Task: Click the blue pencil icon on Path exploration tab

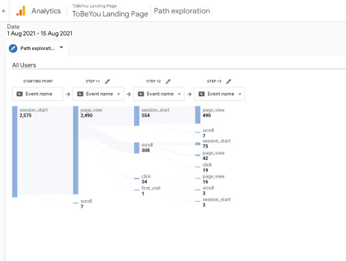Action: point(13,49)
